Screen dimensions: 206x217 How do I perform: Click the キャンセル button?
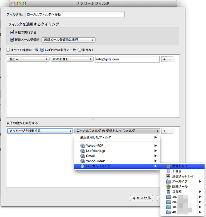141,198
